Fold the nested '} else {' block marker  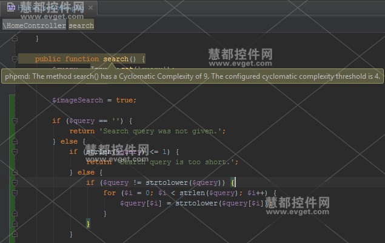[15, 172]
